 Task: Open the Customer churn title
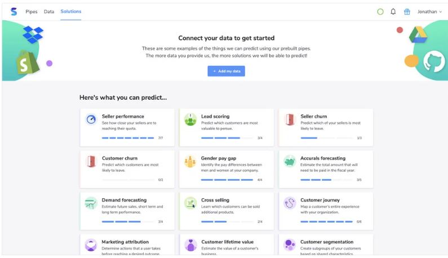[119, 158]
